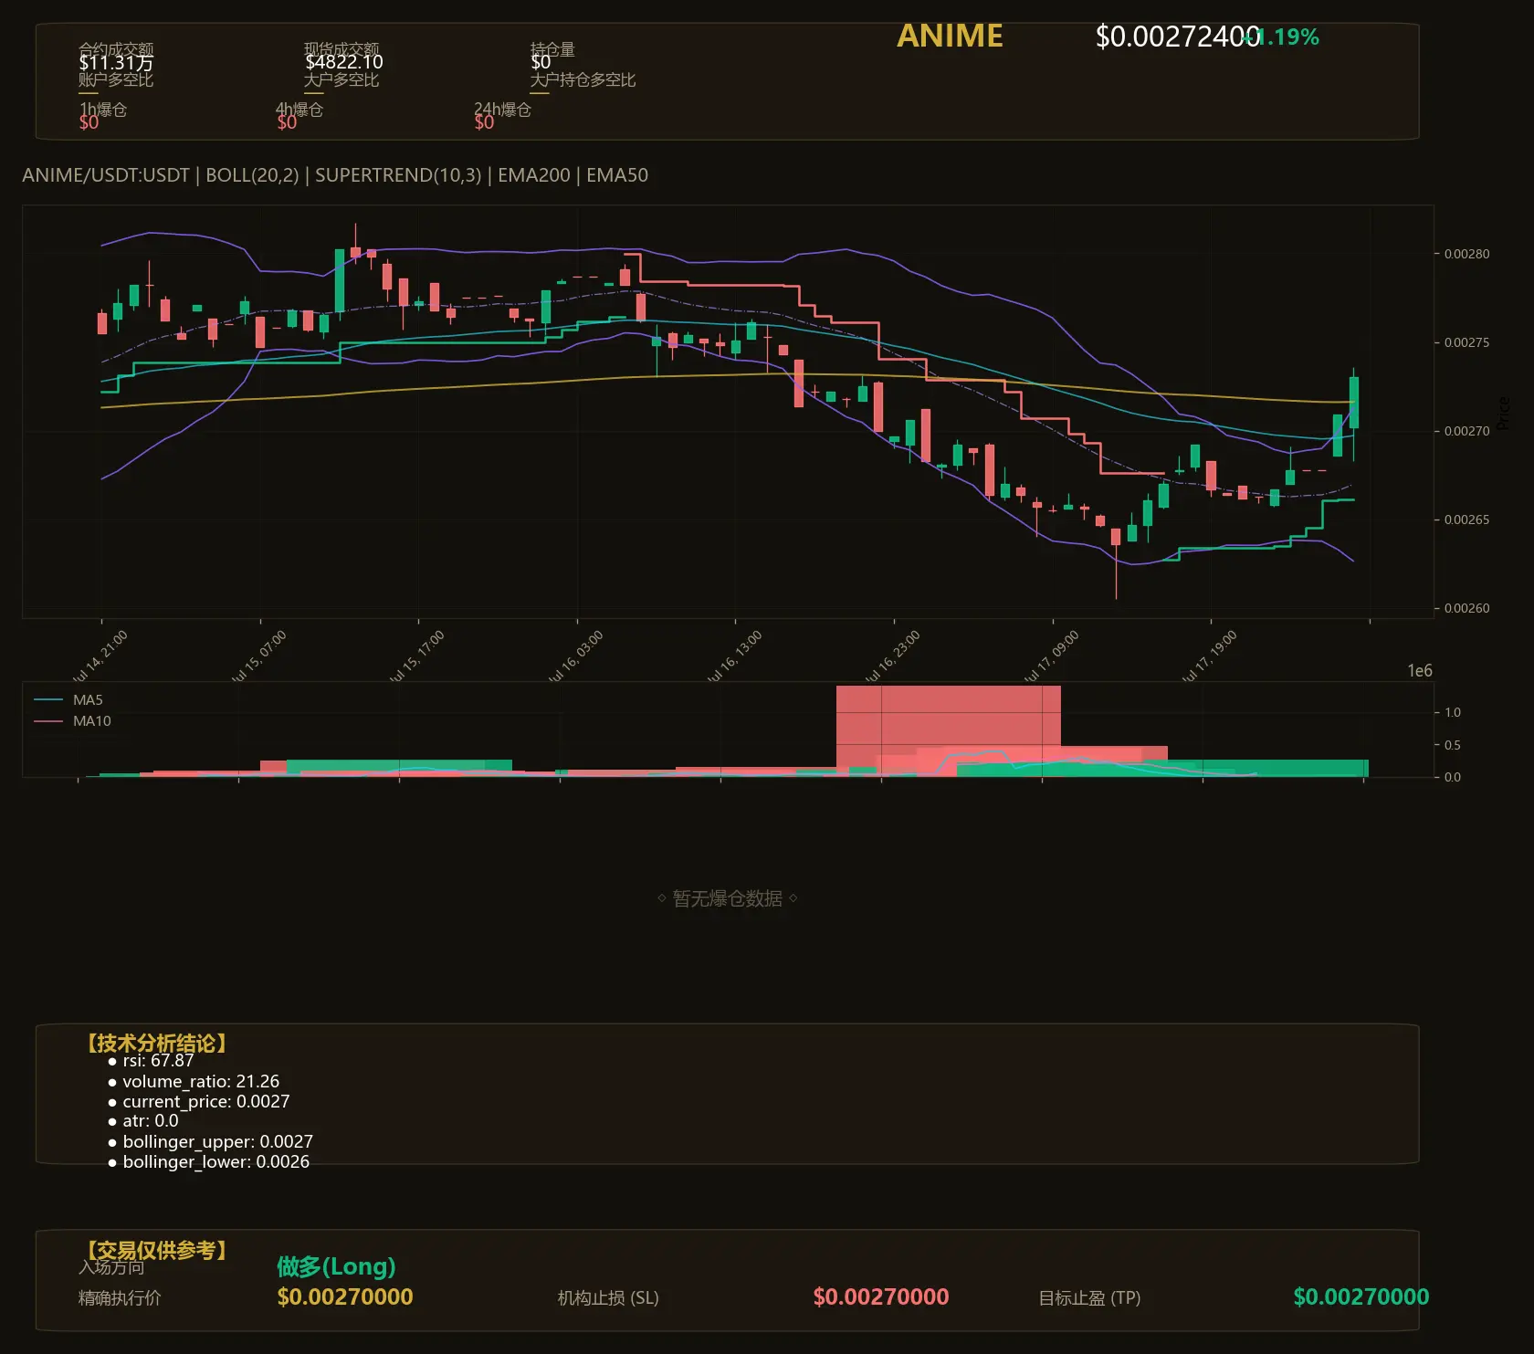Select the 目标止盈 (TP) label
Viewport: 1534px width, 1354px height.
(x=1089, y=1297)
